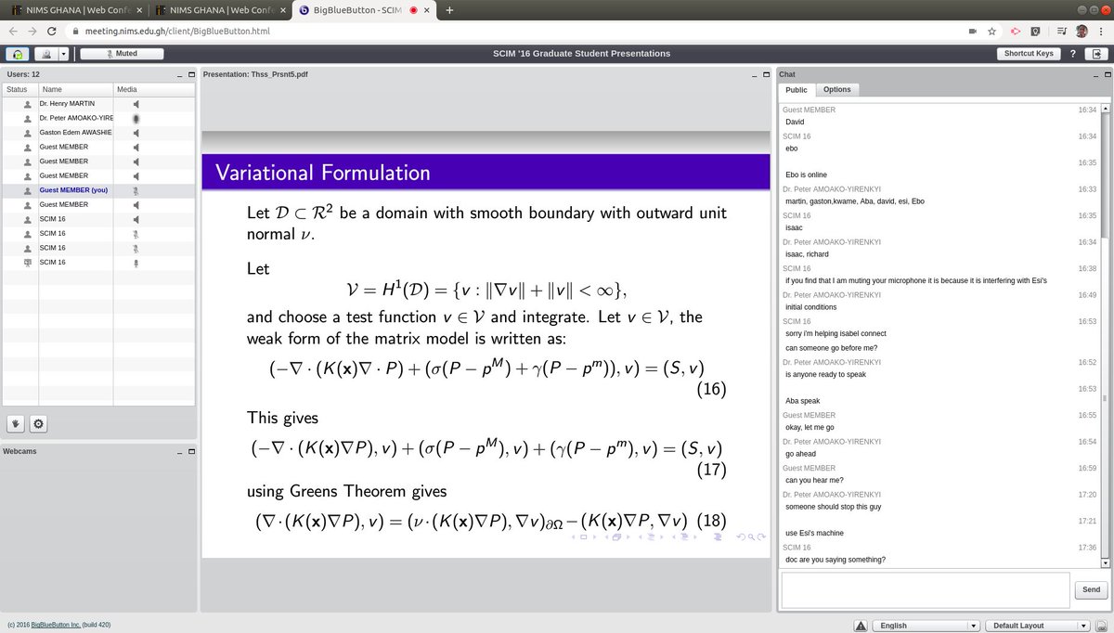Select user Dr. Peter AMOAKO-YIRE
This screenshot has width=1114, height=633.
point(75,119)
